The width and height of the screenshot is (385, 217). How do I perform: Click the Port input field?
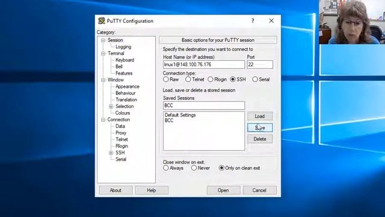[x=260, y=64]
